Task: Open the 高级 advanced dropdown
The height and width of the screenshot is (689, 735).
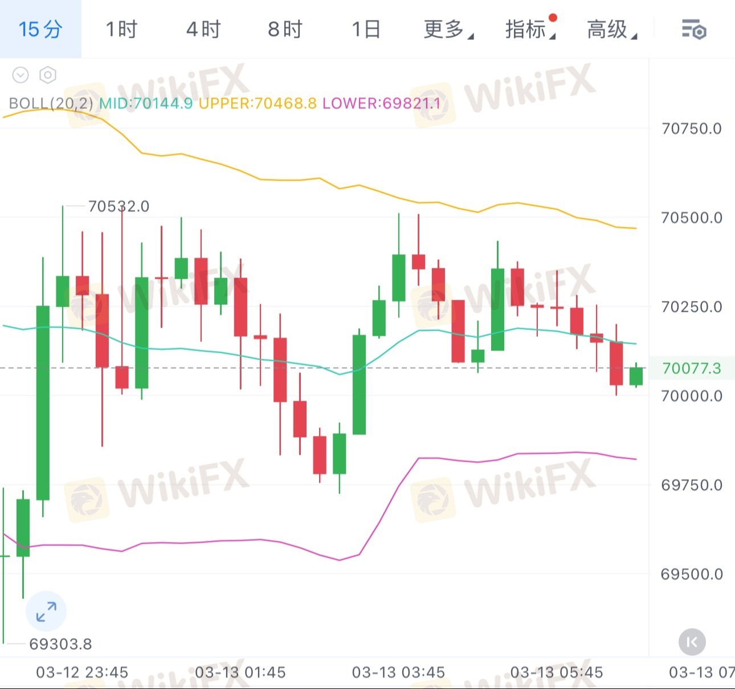Action: tap(612, 29)
